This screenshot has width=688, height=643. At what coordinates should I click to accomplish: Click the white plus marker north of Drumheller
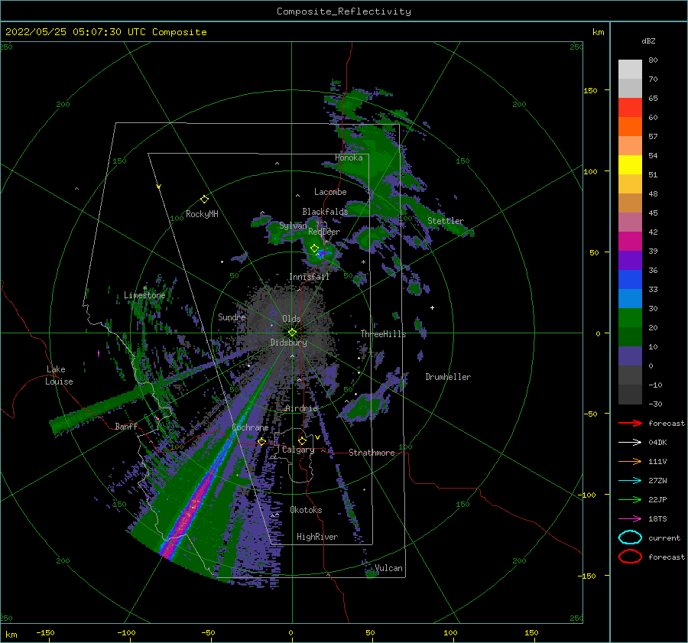432,307
